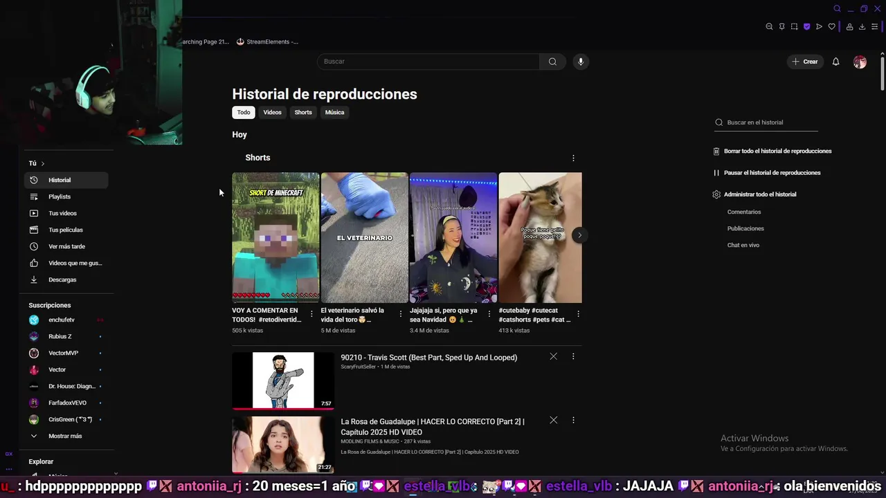Click the browser send-flow arrow icon

point(819,27)
